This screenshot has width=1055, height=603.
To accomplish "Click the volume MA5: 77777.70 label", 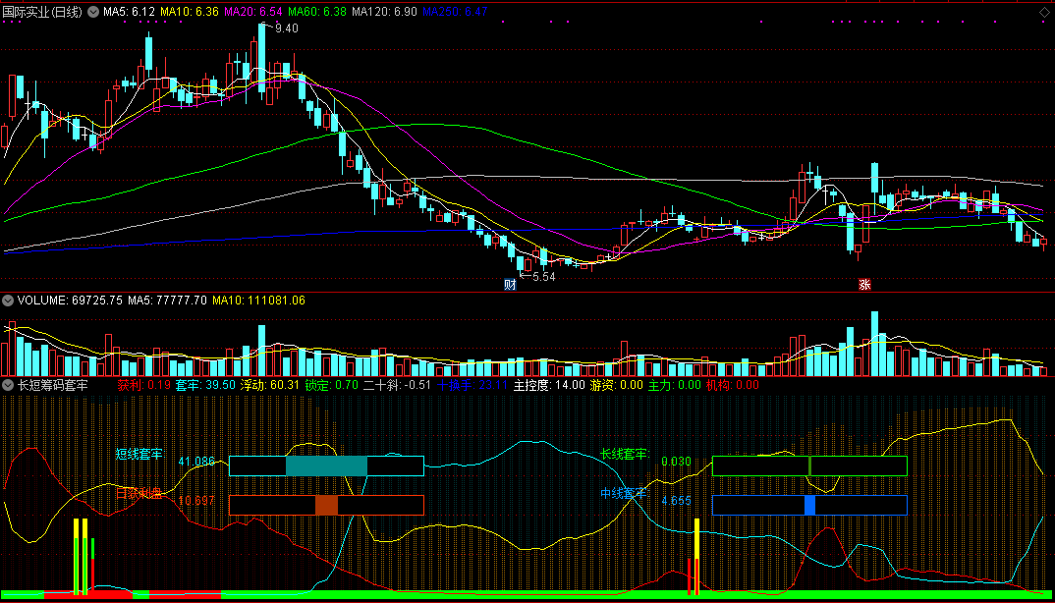I will coord(168,301).
